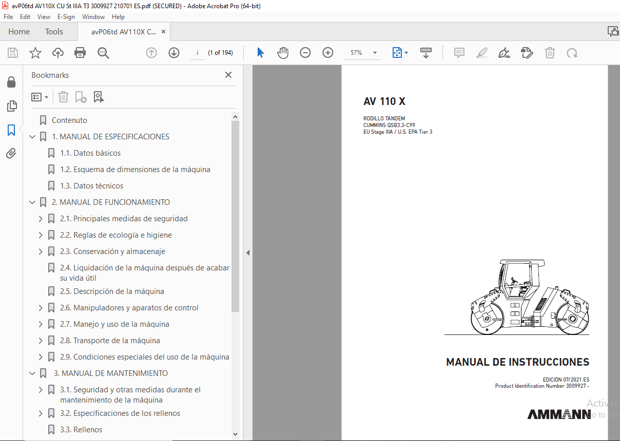The height and width of the screenshot is (441, 620).
Task: Activate the hand pan tool
Action: (x=283, y=53)
